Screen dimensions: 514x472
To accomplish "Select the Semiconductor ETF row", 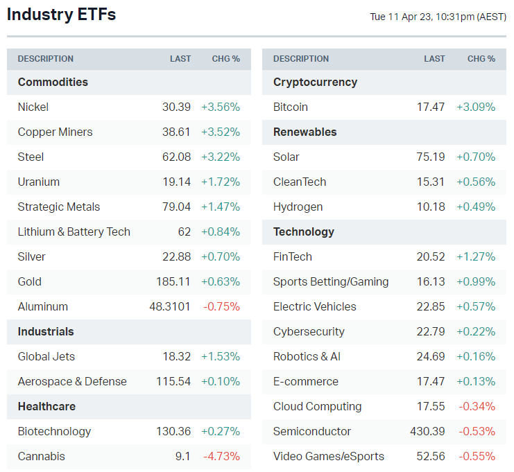I will click(x=311, y=431).
